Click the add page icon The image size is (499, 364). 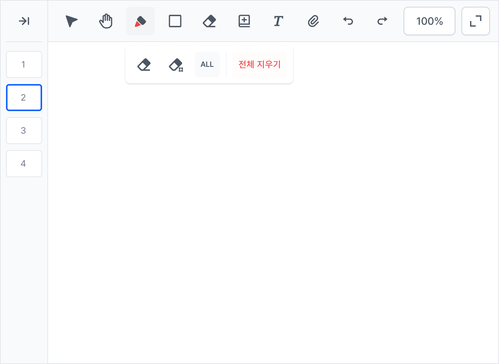244,21
